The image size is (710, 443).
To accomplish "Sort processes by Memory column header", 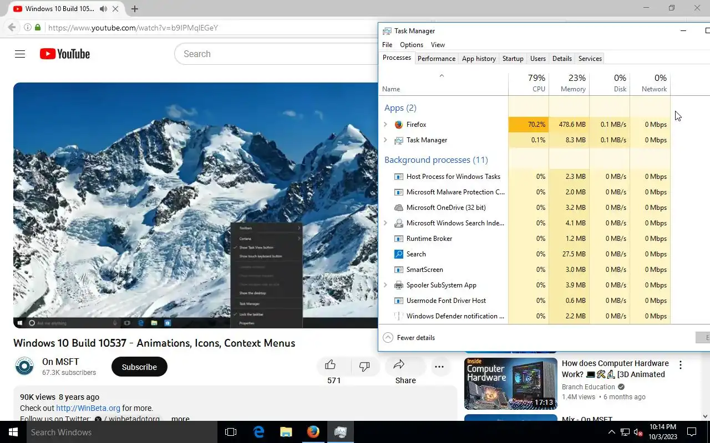I will [x=569, y=83].
